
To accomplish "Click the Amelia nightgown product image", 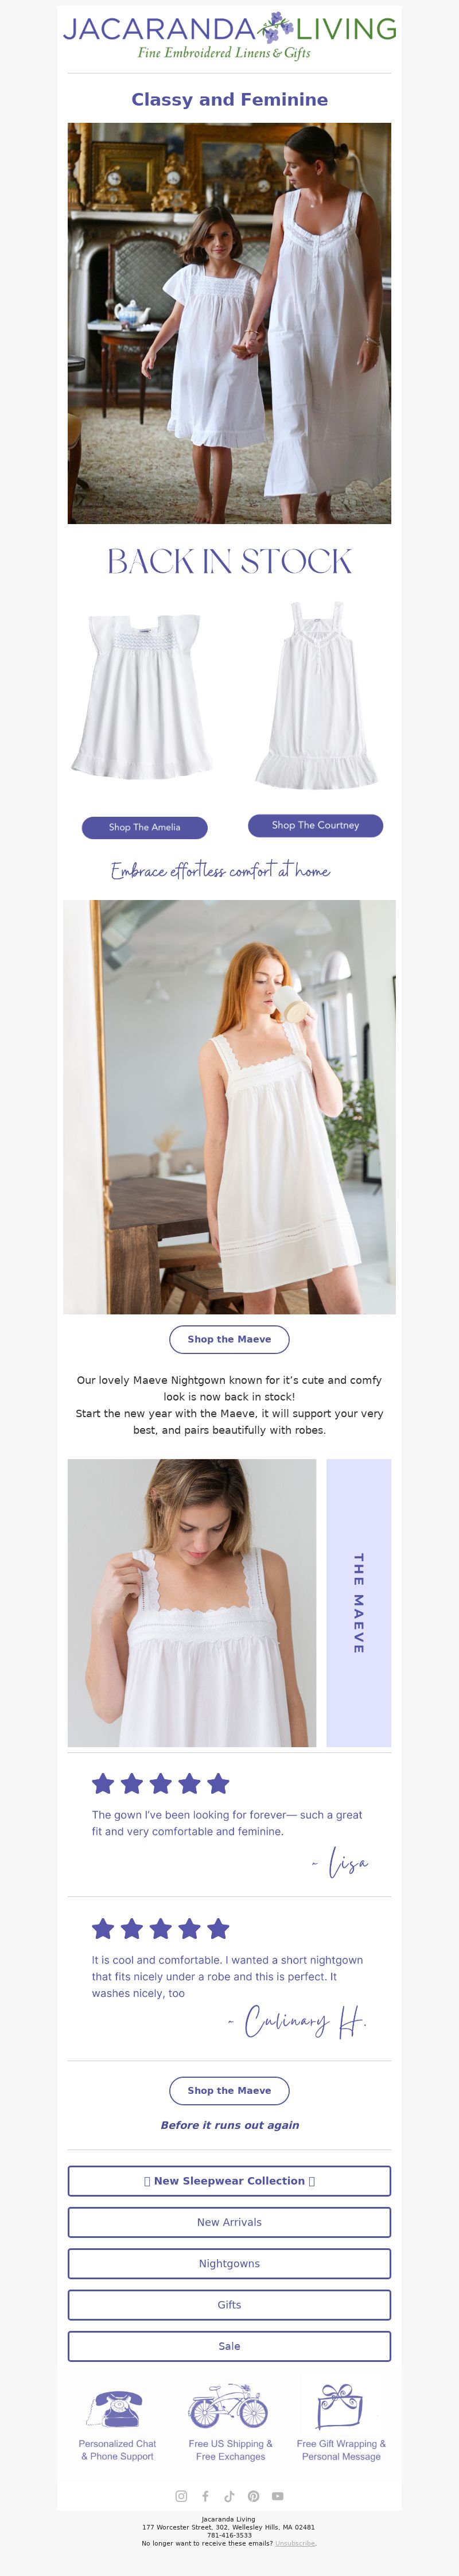I will click(142, 697).
